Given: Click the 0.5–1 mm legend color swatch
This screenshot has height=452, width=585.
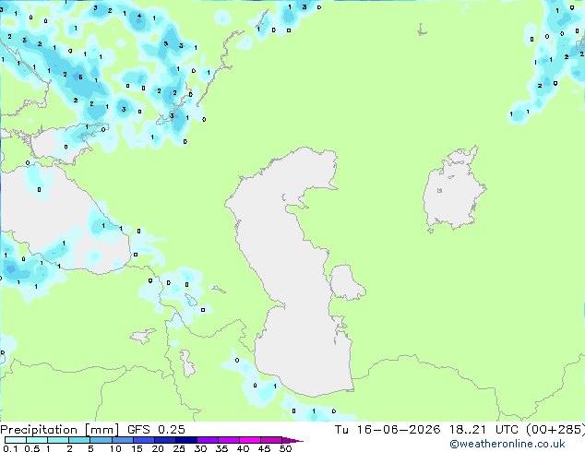Looking at the screenshot, I should click(37, 440).
